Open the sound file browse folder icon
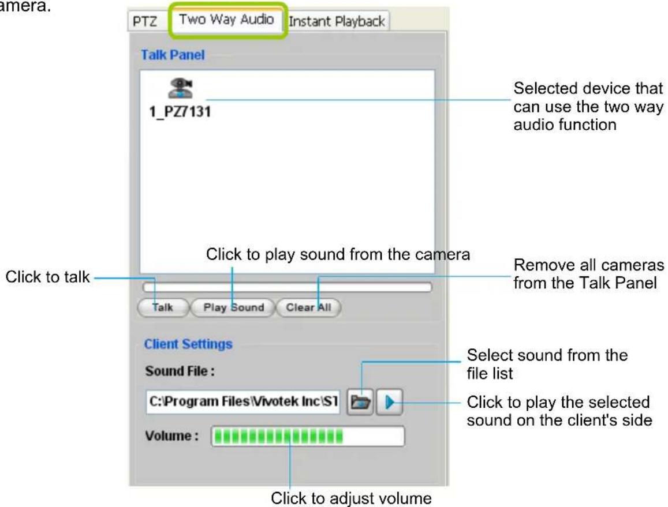This screenshot has height=507, width=668. click(360, 402)
